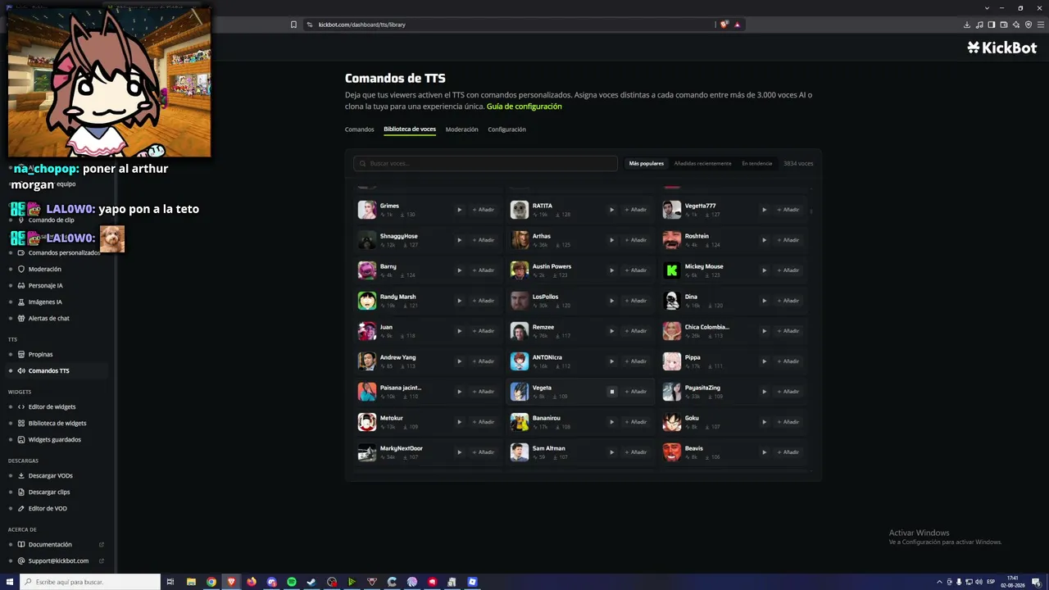The image size is (1049, 590).
Task: Add the Beavis voice
Action: (x=788, y=452)
